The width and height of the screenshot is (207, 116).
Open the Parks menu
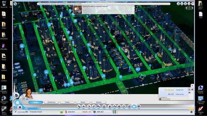[139, 106]
